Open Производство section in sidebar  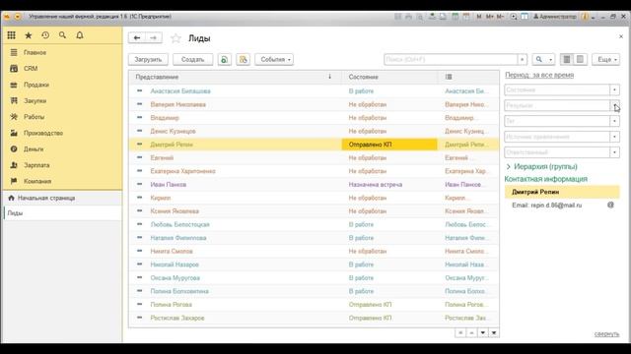(62, 133)
